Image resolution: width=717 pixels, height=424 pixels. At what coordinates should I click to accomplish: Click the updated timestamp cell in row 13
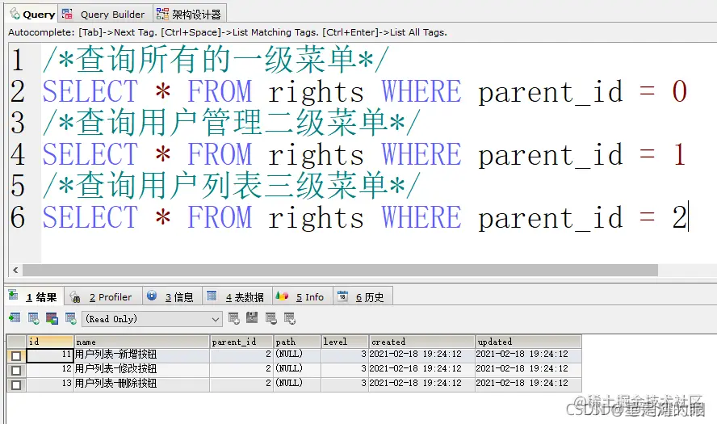pos(528,384)
